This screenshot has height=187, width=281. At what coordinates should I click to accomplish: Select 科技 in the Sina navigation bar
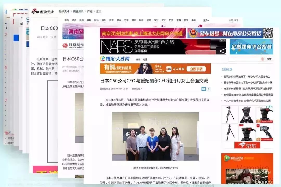point(141,20)
